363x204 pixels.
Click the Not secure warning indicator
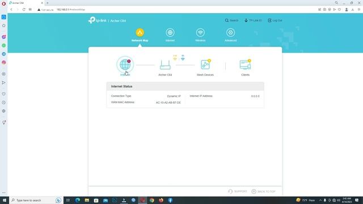(45, 10)
